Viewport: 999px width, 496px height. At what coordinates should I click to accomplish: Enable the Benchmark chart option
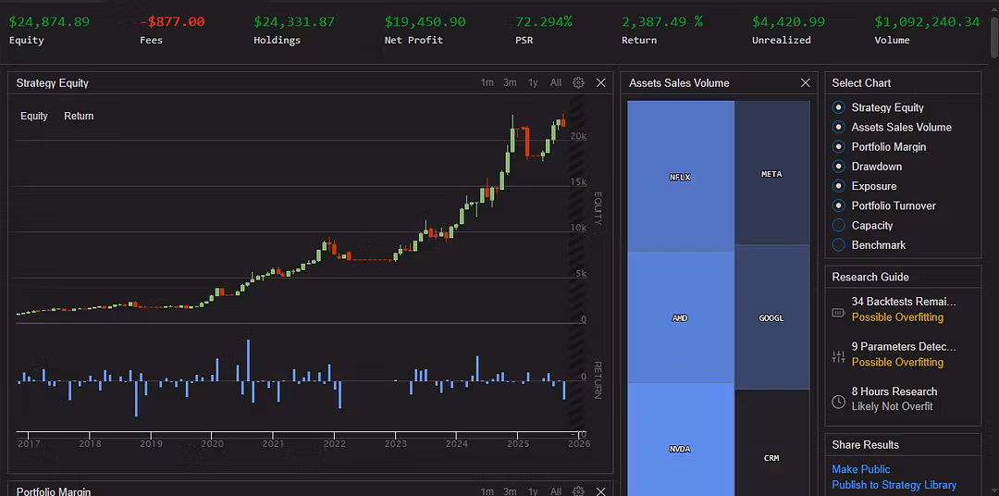[839, 245]
